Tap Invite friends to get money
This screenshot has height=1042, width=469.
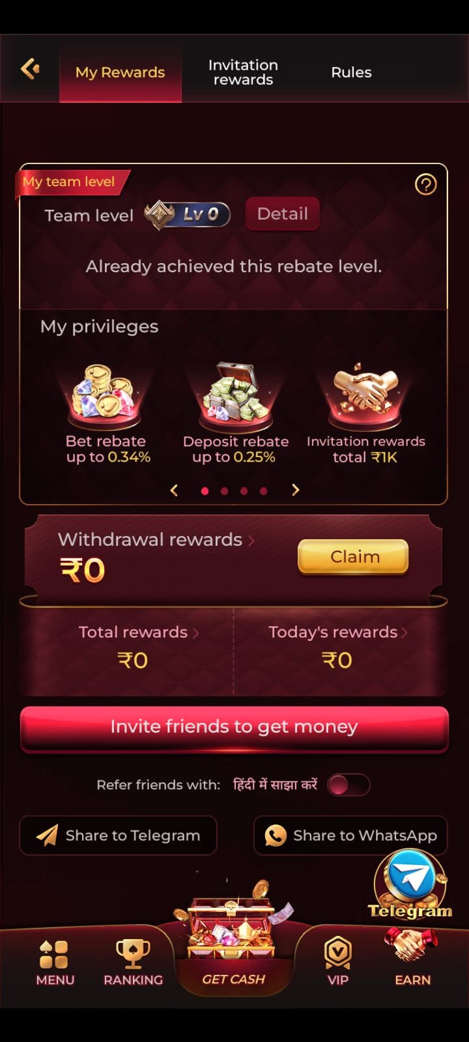click(x=234, y=728)
